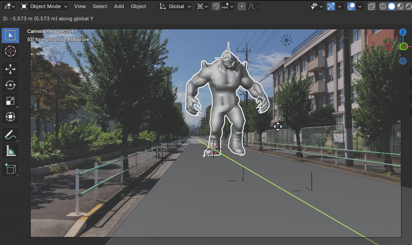Image resolution: width=412 pixels, height=245 pixels.
Task: Select the Scale tool
Action: (10, 101)
